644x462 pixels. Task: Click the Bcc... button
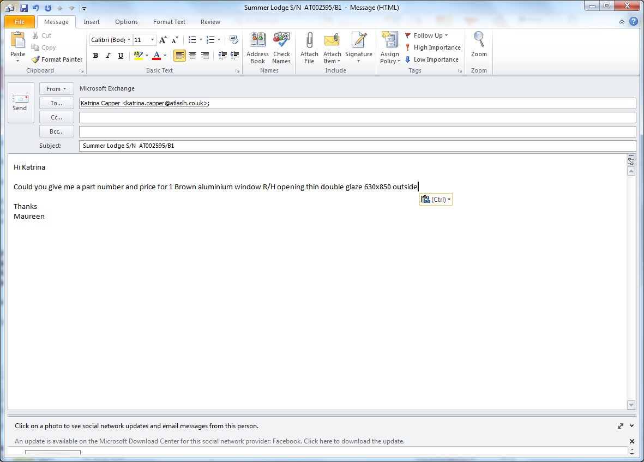click(x=57, y=131)
